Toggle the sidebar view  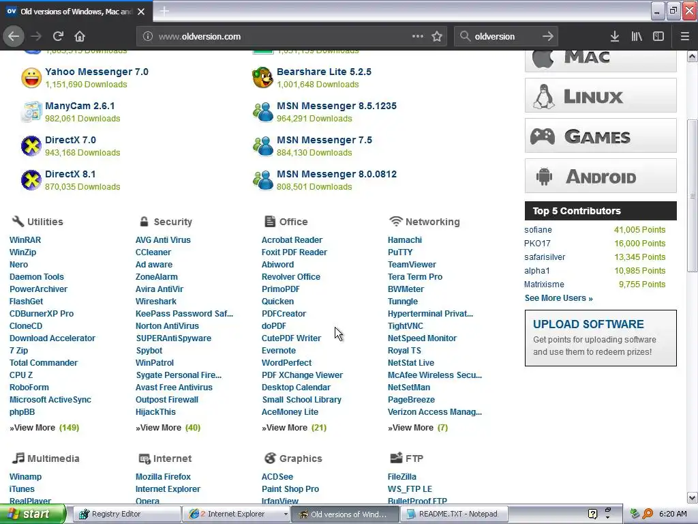658,37
